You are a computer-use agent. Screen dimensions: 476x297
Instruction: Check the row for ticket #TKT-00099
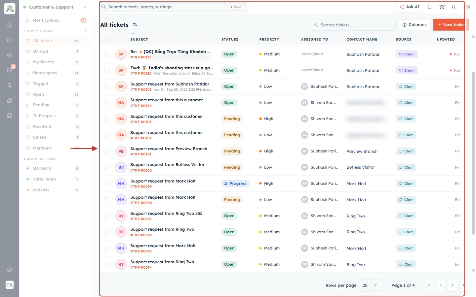[x=106, y=183]
